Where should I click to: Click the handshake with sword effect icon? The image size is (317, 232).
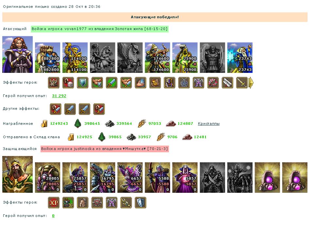pyautogui.click(x=126, y=83)
